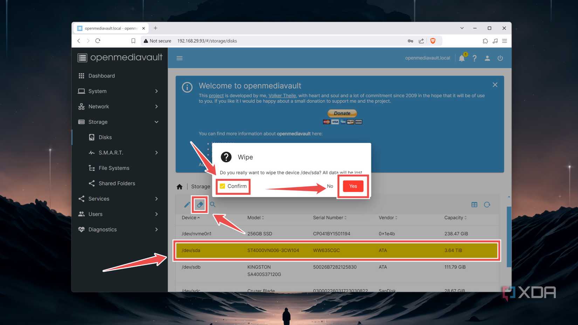Click the KINGSTON SA400S37120G model cell

coord(264,271)
